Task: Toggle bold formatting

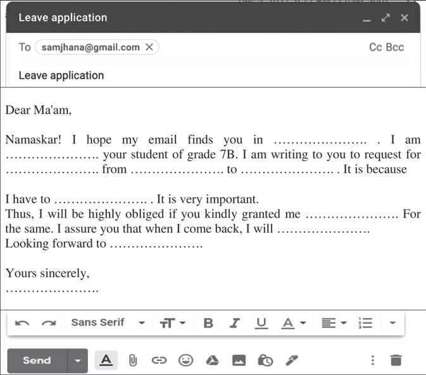Action: [208, 323]
